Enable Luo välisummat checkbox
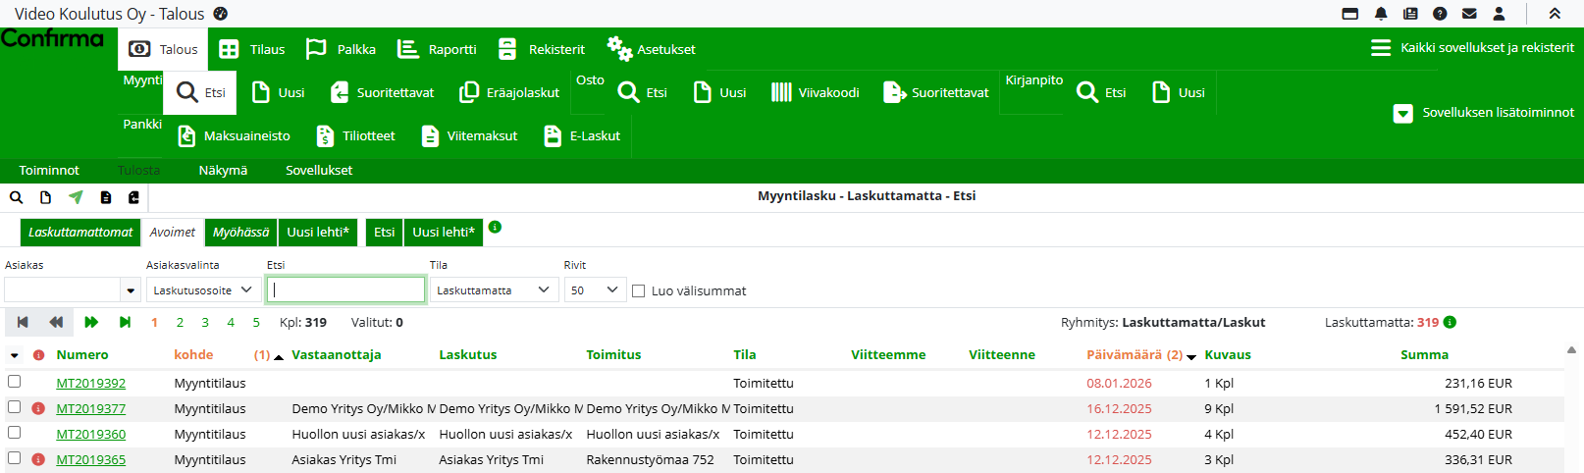Viewport: 1584px width, 473px height. [639, 290]
